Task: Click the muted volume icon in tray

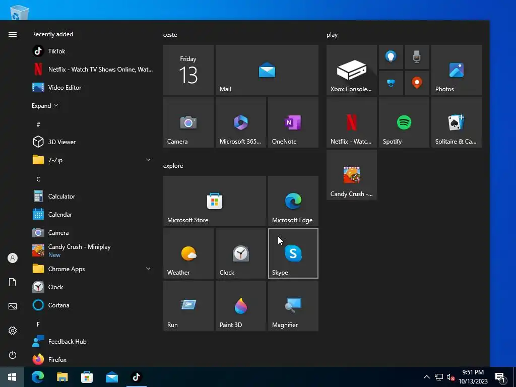Action: pos(451,377)
